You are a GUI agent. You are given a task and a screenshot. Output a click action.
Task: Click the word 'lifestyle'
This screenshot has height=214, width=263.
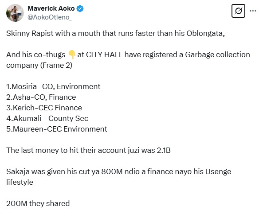point(20,182)
